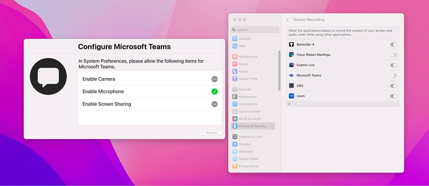Click the Energy Saver label text

pos(249,166)
